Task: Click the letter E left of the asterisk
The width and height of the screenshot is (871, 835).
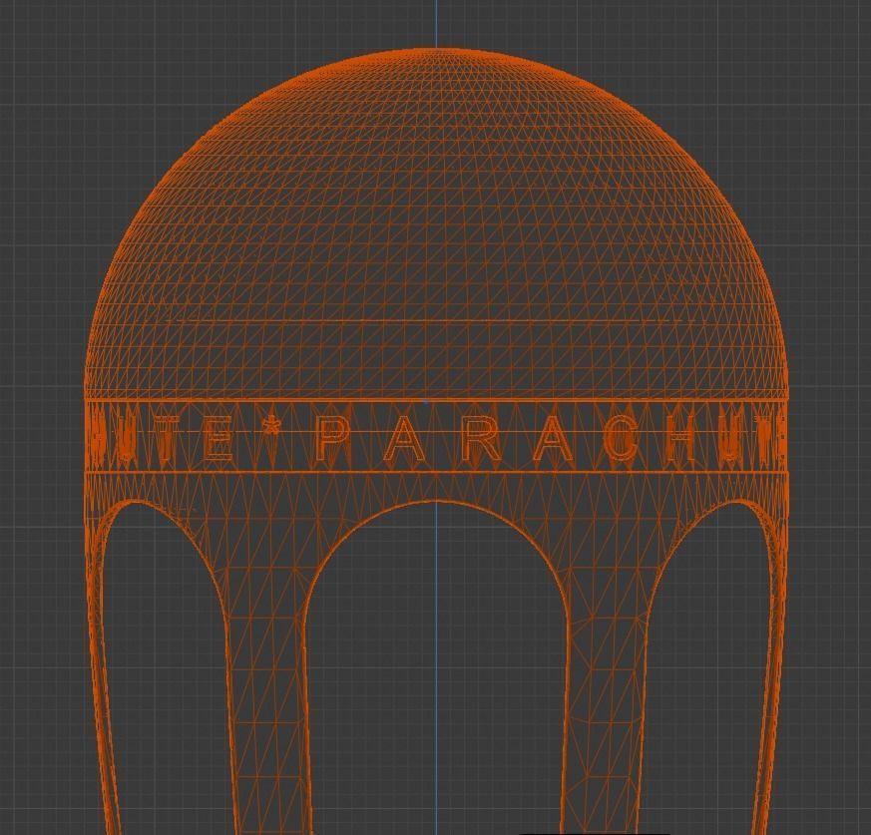Action: (x=218, y=439)
